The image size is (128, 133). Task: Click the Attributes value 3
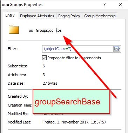click(x=44, y=75)
